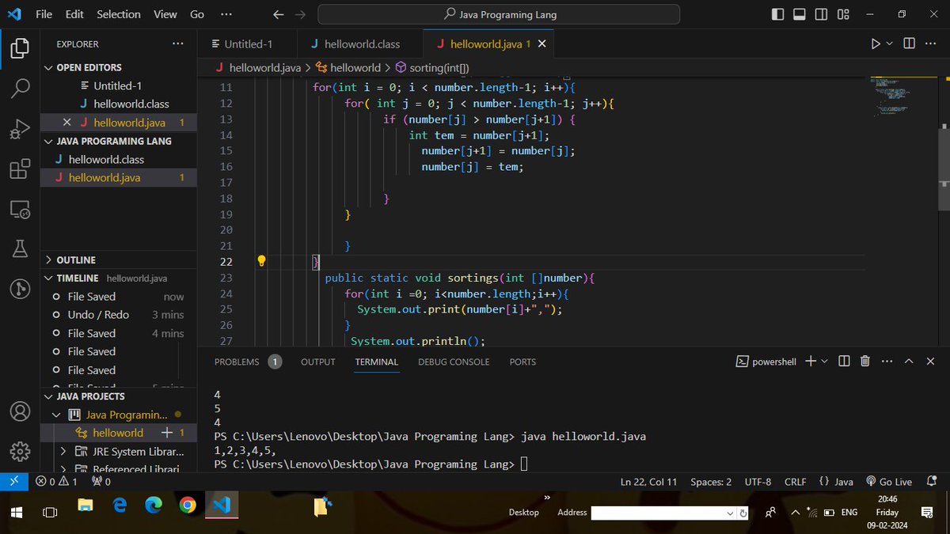950x534 pixels.
Task: Switch to helloworld.class editor tab
Action: point(360,44)
